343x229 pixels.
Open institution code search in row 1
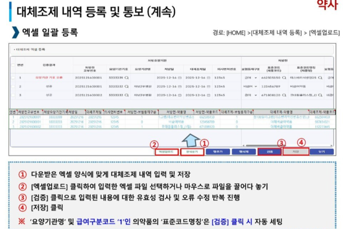pyautogui.click(x=127, y=78)
